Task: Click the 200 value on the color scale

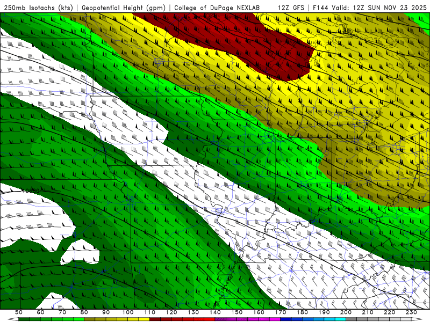Action: [x=346, y=312]
